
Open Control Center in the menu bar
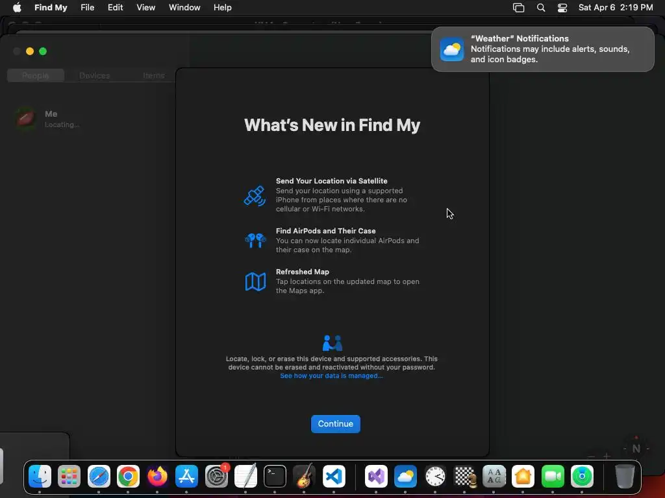point(562,8)
